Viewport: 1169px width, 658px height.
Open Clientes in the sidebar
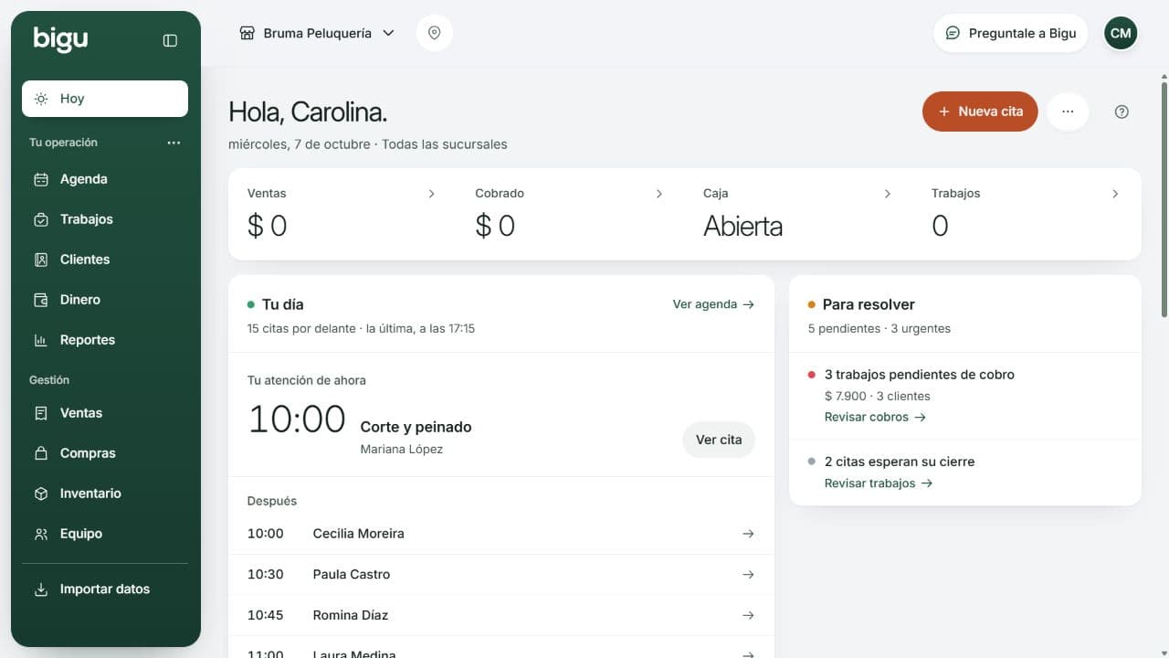105,260
